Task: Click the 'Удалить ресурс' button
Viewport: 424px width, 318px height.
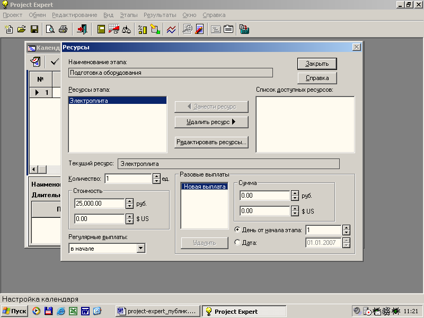Action: 211,122
